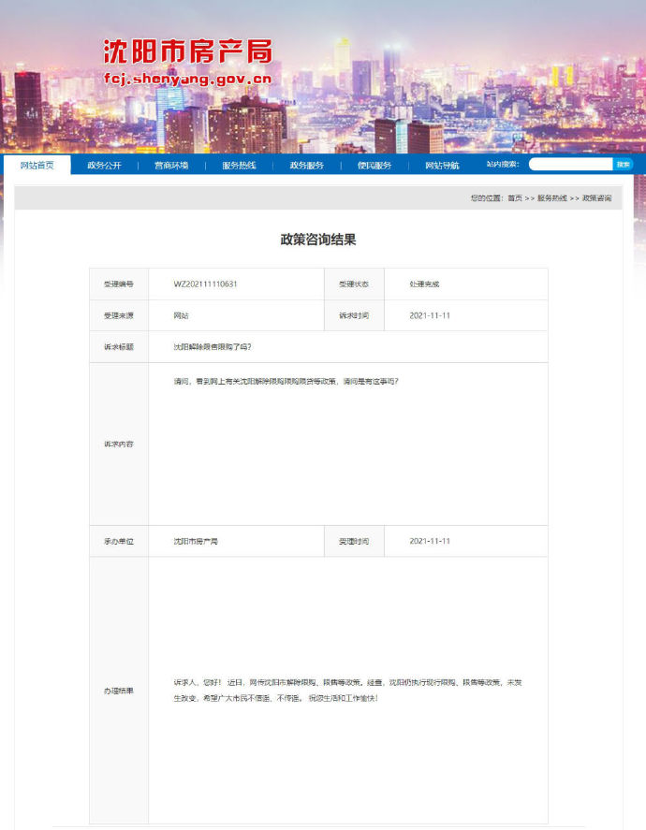Screen dimensions: 646x830
Task: Click 沈阳市房产局 in the 承办单位 row
Action: point(196,541)
